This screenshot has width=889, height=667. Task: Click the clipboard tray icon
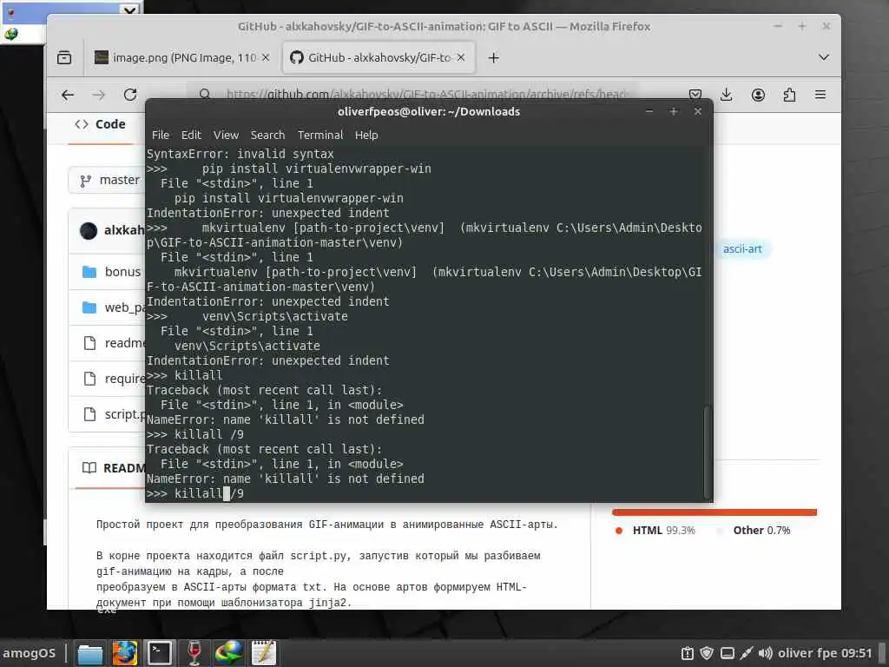[x=688, y=653]
